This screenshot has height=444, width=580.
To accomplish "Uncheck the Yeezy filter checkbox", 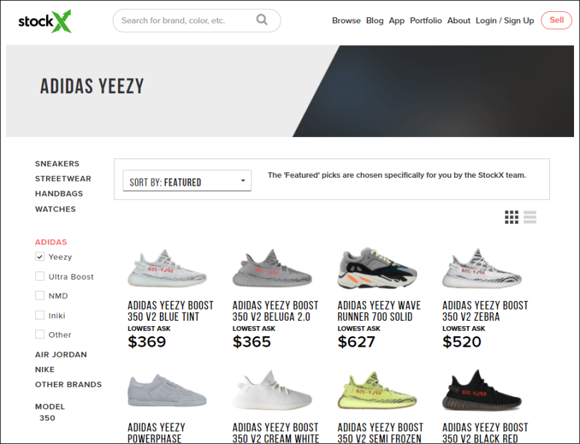I will point(40,257).
